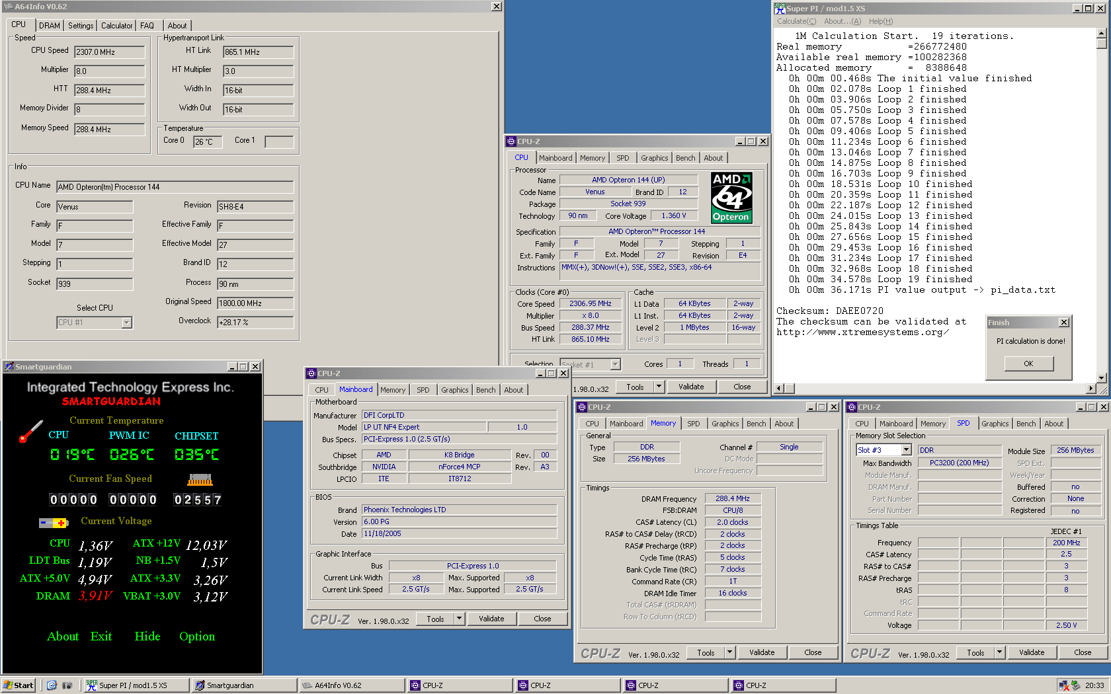
Task: Click the Core Voltage value 1.360 V
Action: click(674, 215)
